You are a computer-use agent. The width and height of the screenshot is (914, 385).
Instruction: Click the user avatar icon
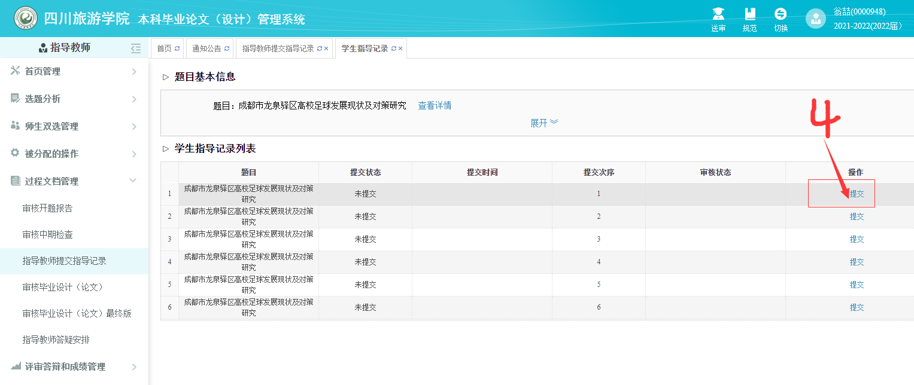(x=815, y=19)
